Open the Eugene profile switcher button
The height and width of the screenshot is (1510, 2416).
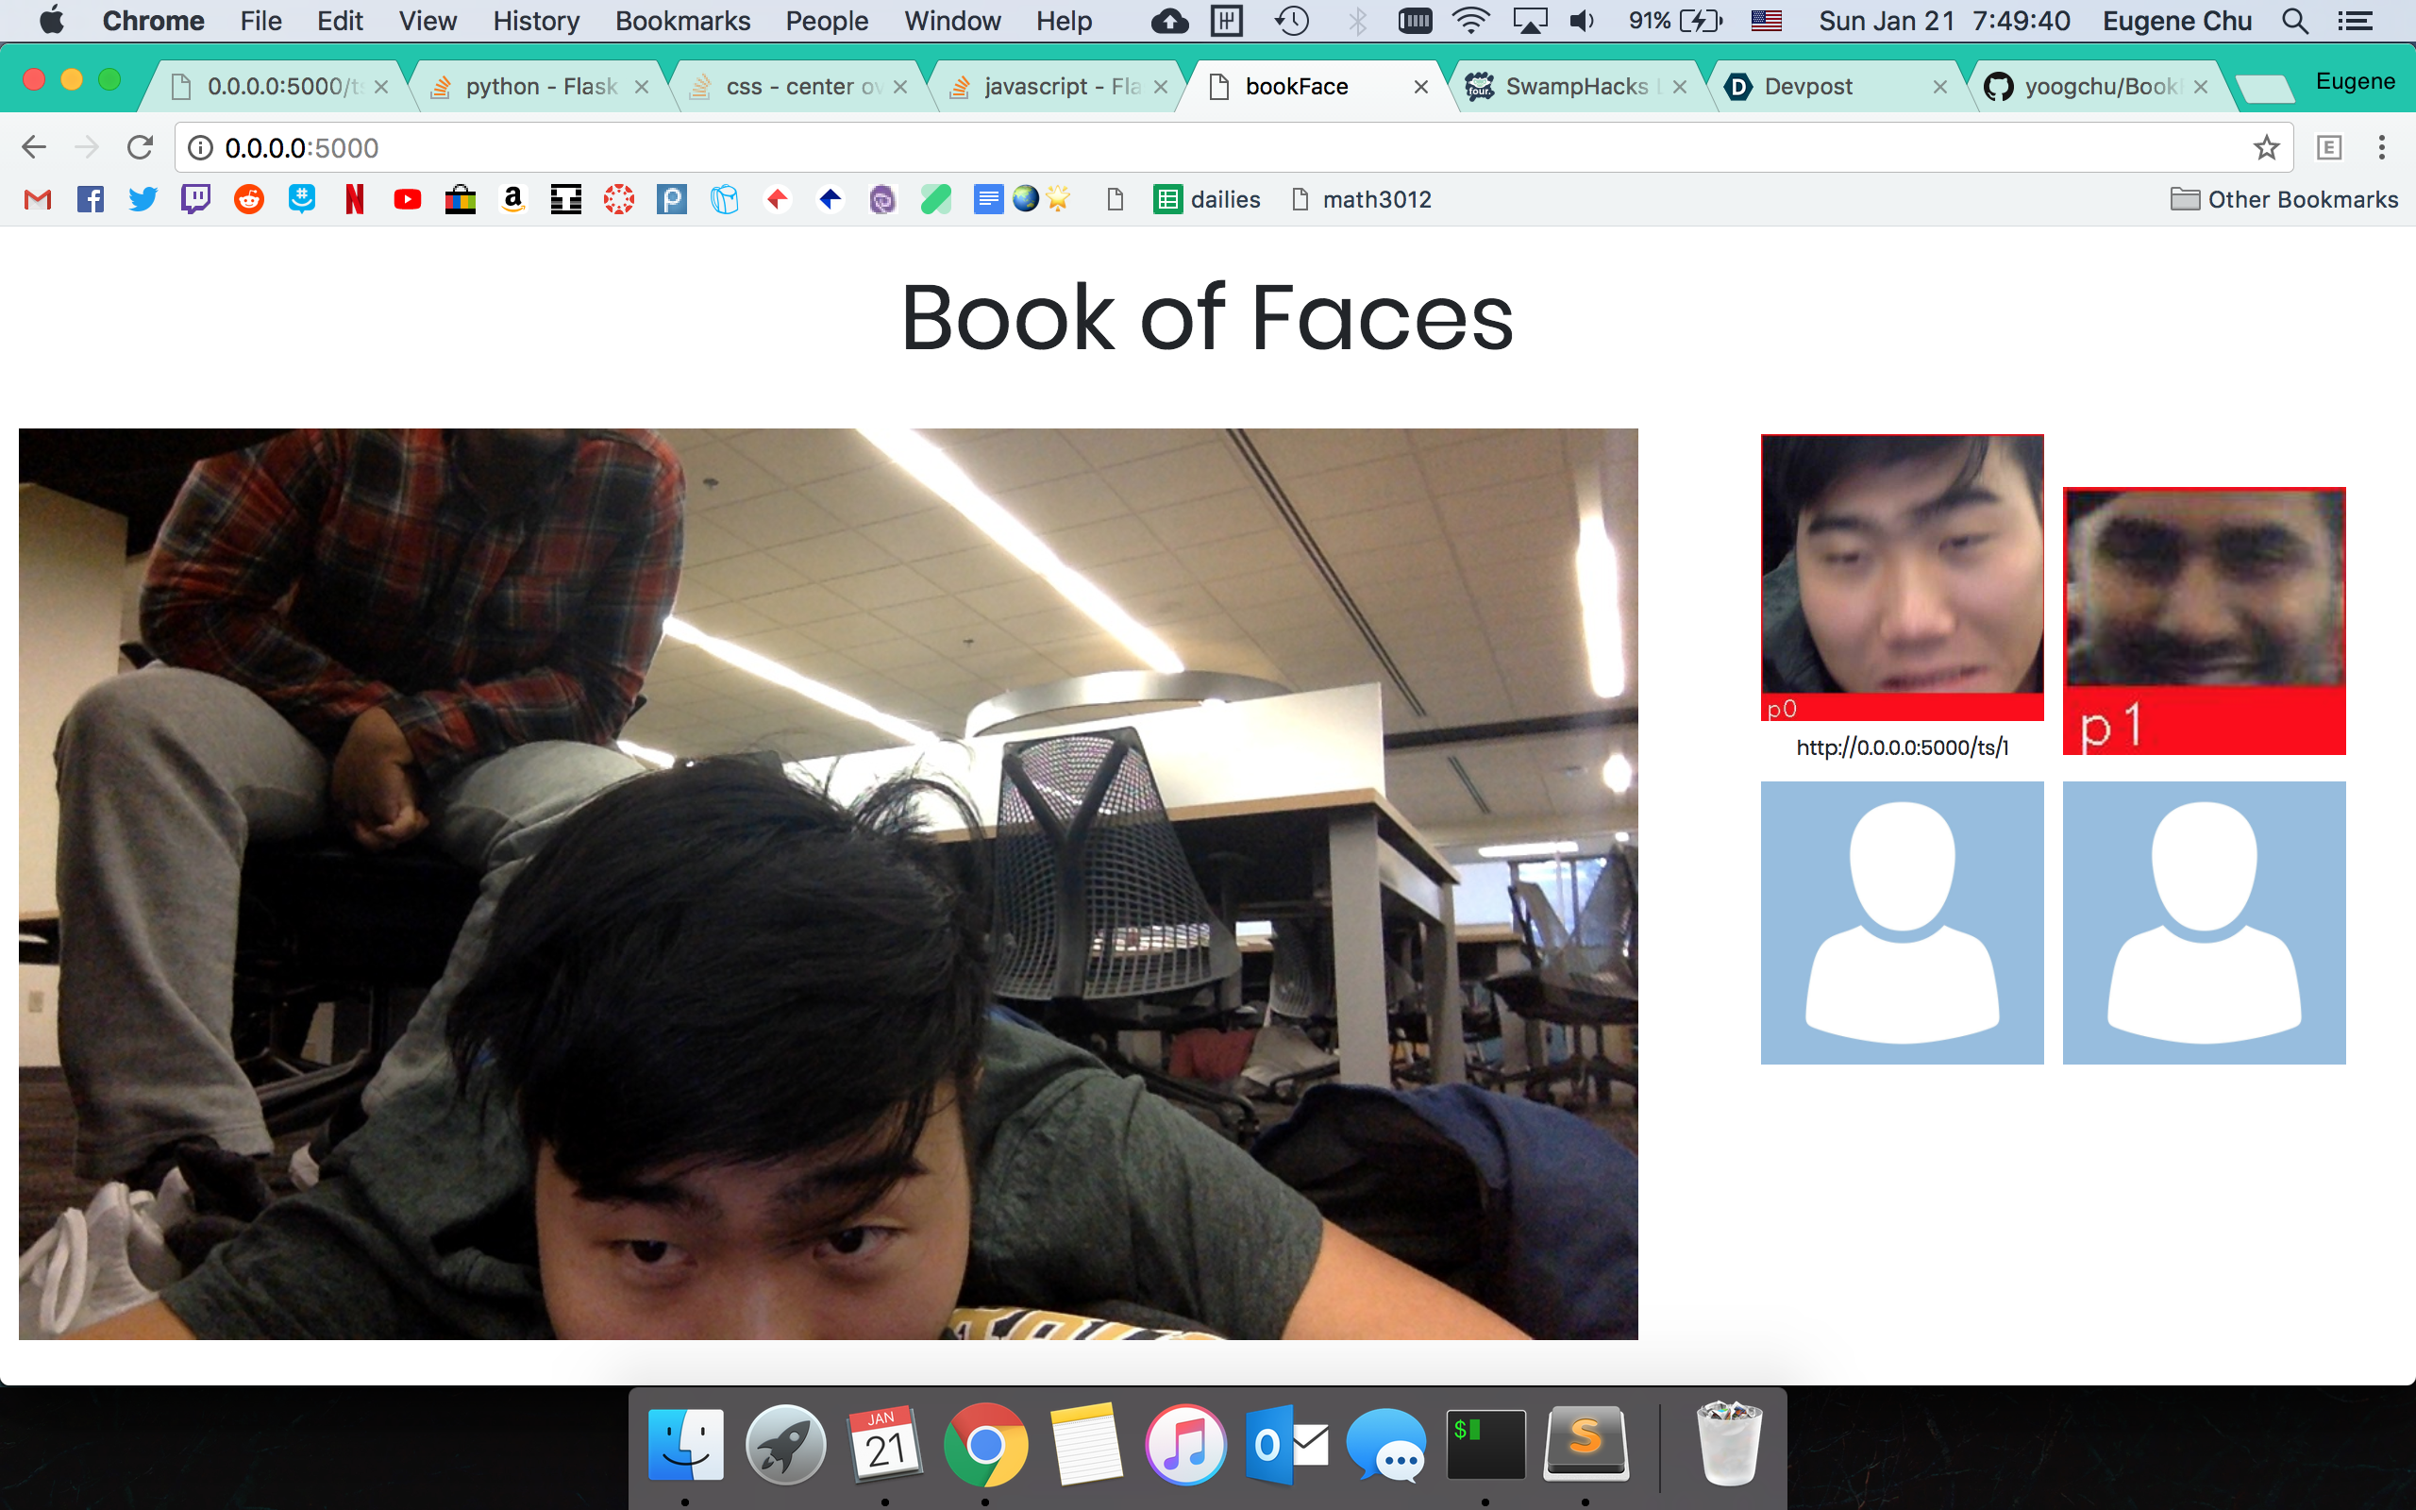pos(2354,82)
